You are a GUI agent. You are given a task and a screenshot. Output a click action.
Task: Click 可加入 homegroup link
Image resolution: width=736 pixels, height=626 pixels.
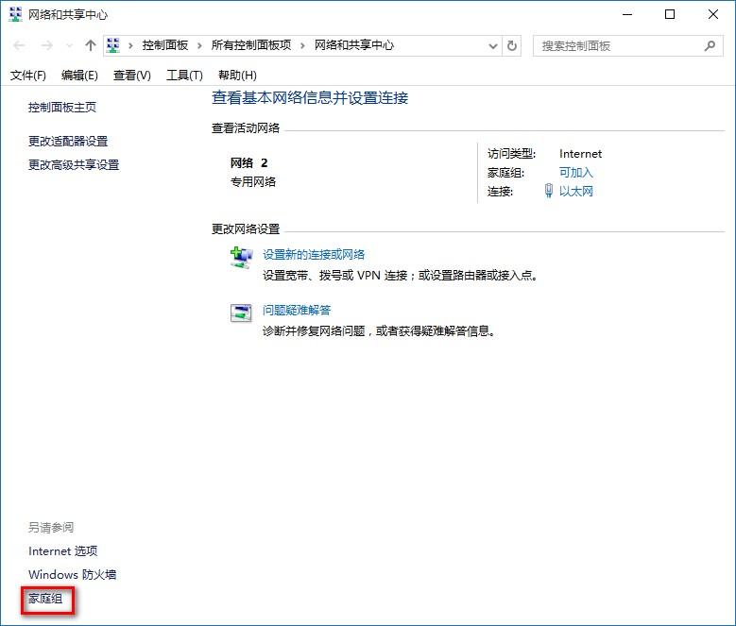[576, 173]
